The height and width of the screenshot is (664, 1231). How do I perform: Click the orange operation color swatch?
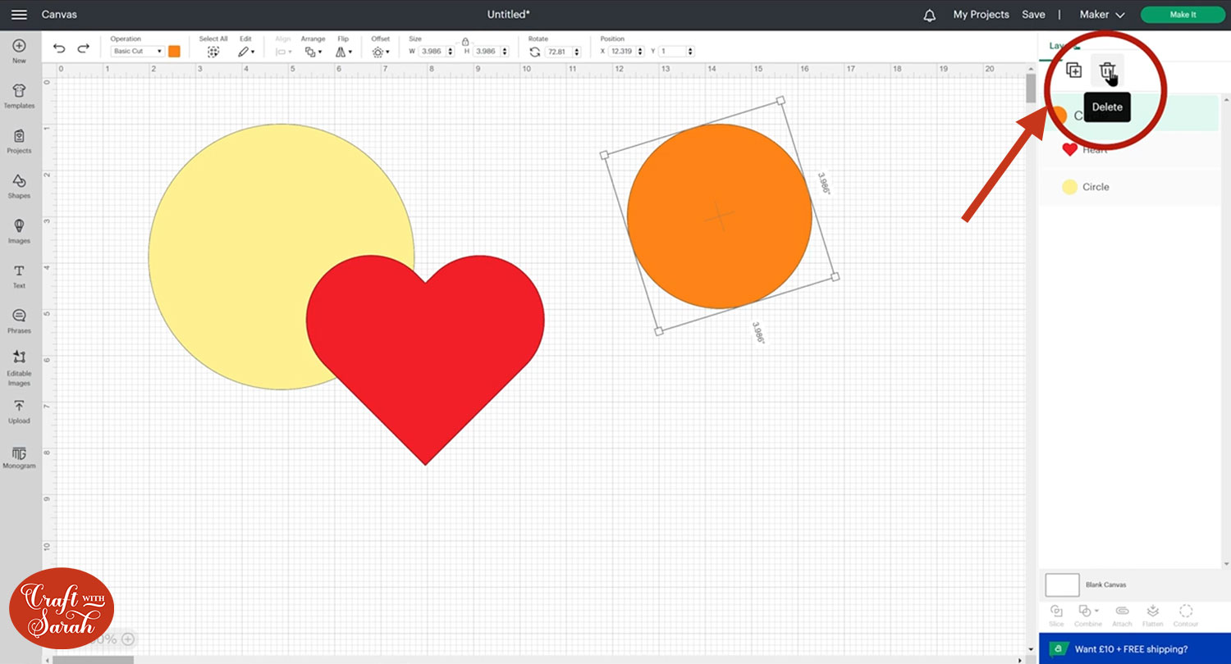(x=174, y=52)
